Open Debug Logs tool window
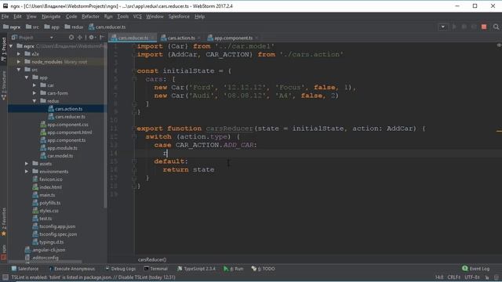The image size is (502, 282). pos(120,269)
